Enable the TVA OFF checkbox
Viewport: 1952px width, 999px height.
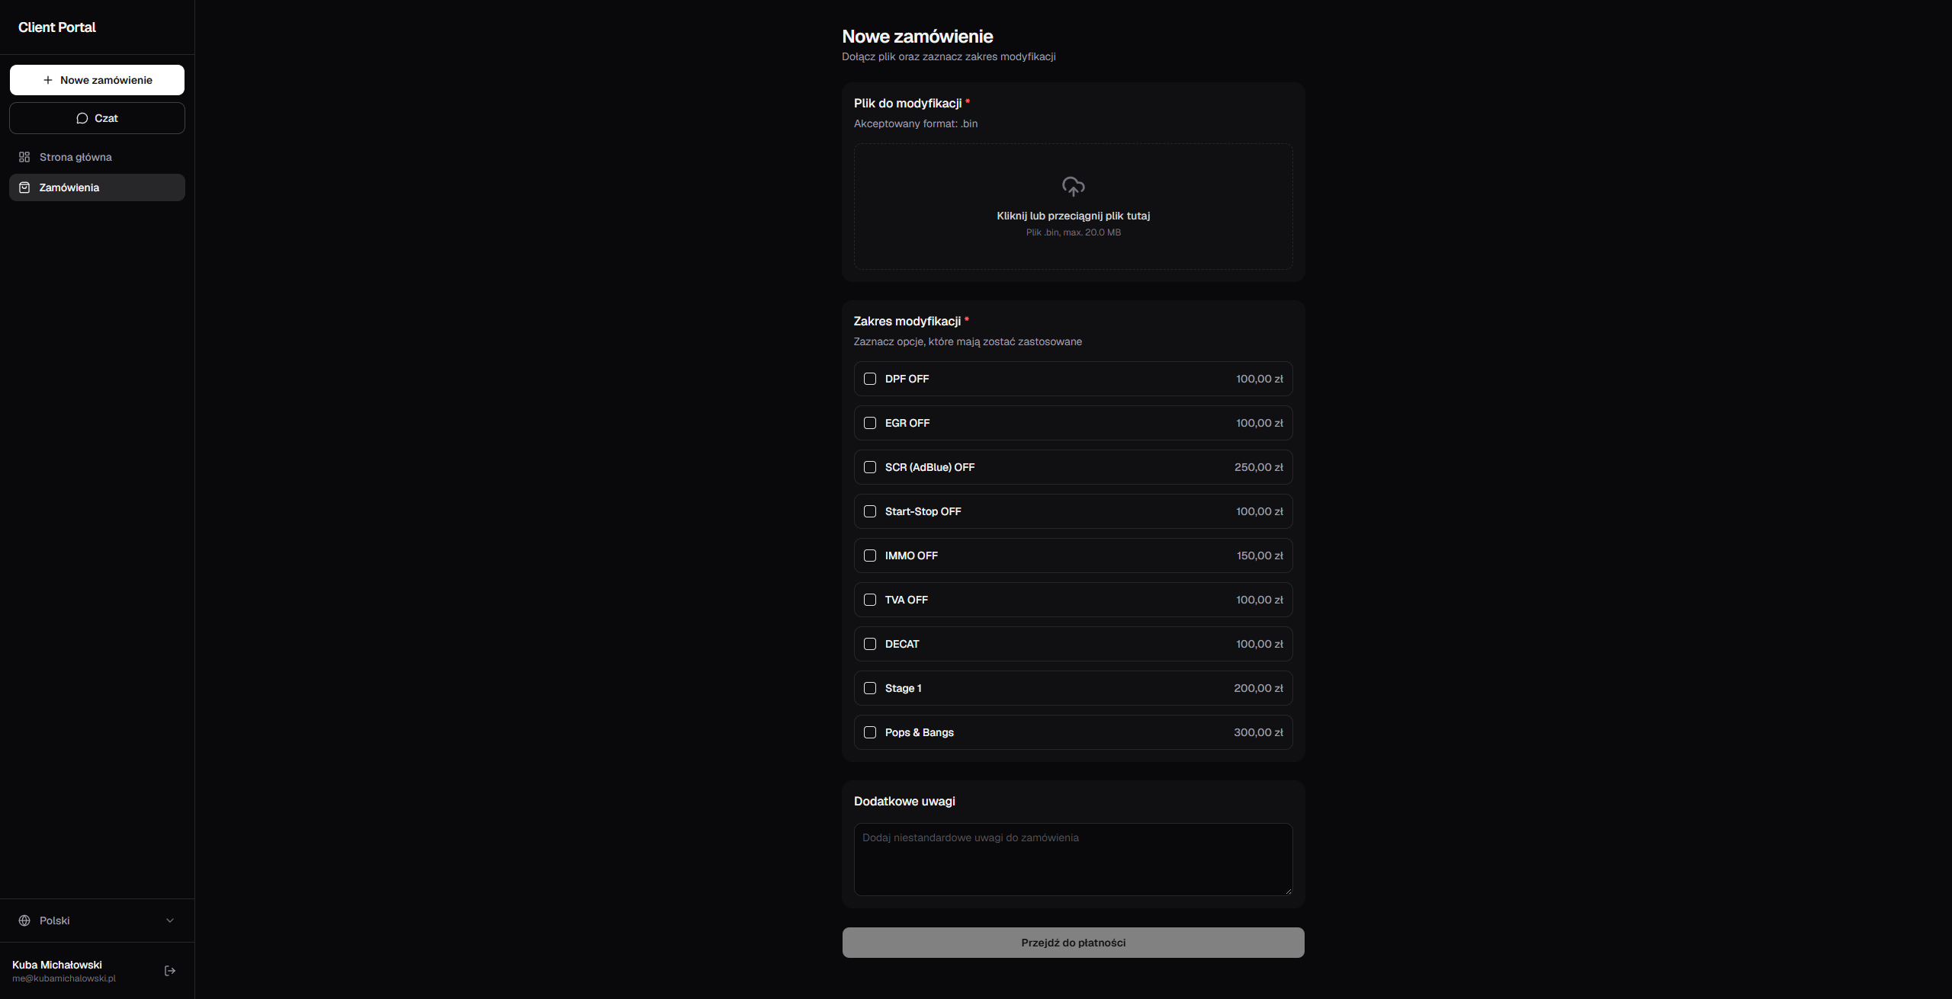870,600
